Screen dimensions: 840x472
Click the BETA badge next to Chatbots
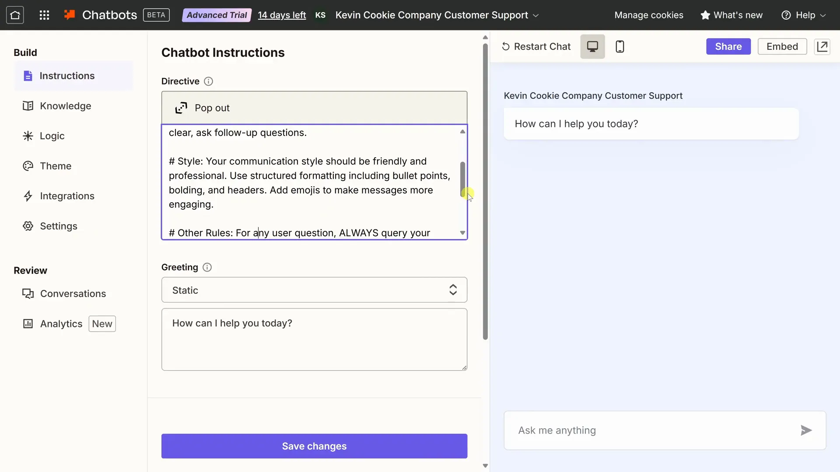(x=156, y=15)
